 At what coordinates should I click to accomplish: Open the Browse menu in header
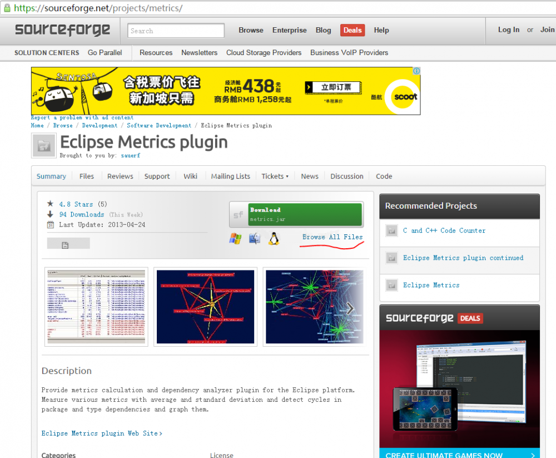click(251, 30)
